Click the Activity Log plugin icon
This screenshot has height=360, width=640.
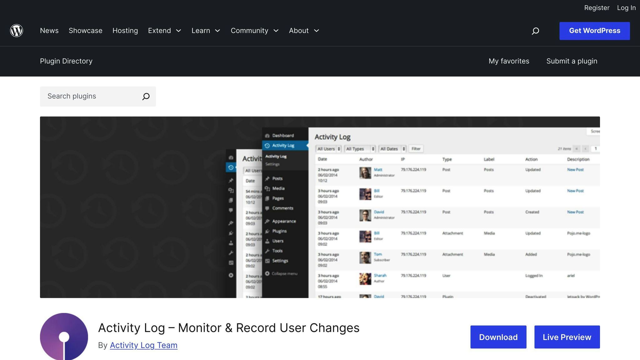64,337
